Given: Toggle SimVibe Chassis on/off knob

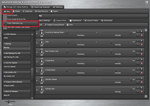Looking at the screenshot, I should pyautogui.click(x=42, y=80).
